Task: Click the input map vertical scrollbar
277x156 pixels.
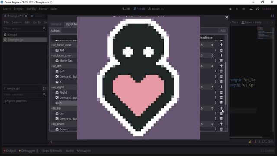Action: [226, 83]
